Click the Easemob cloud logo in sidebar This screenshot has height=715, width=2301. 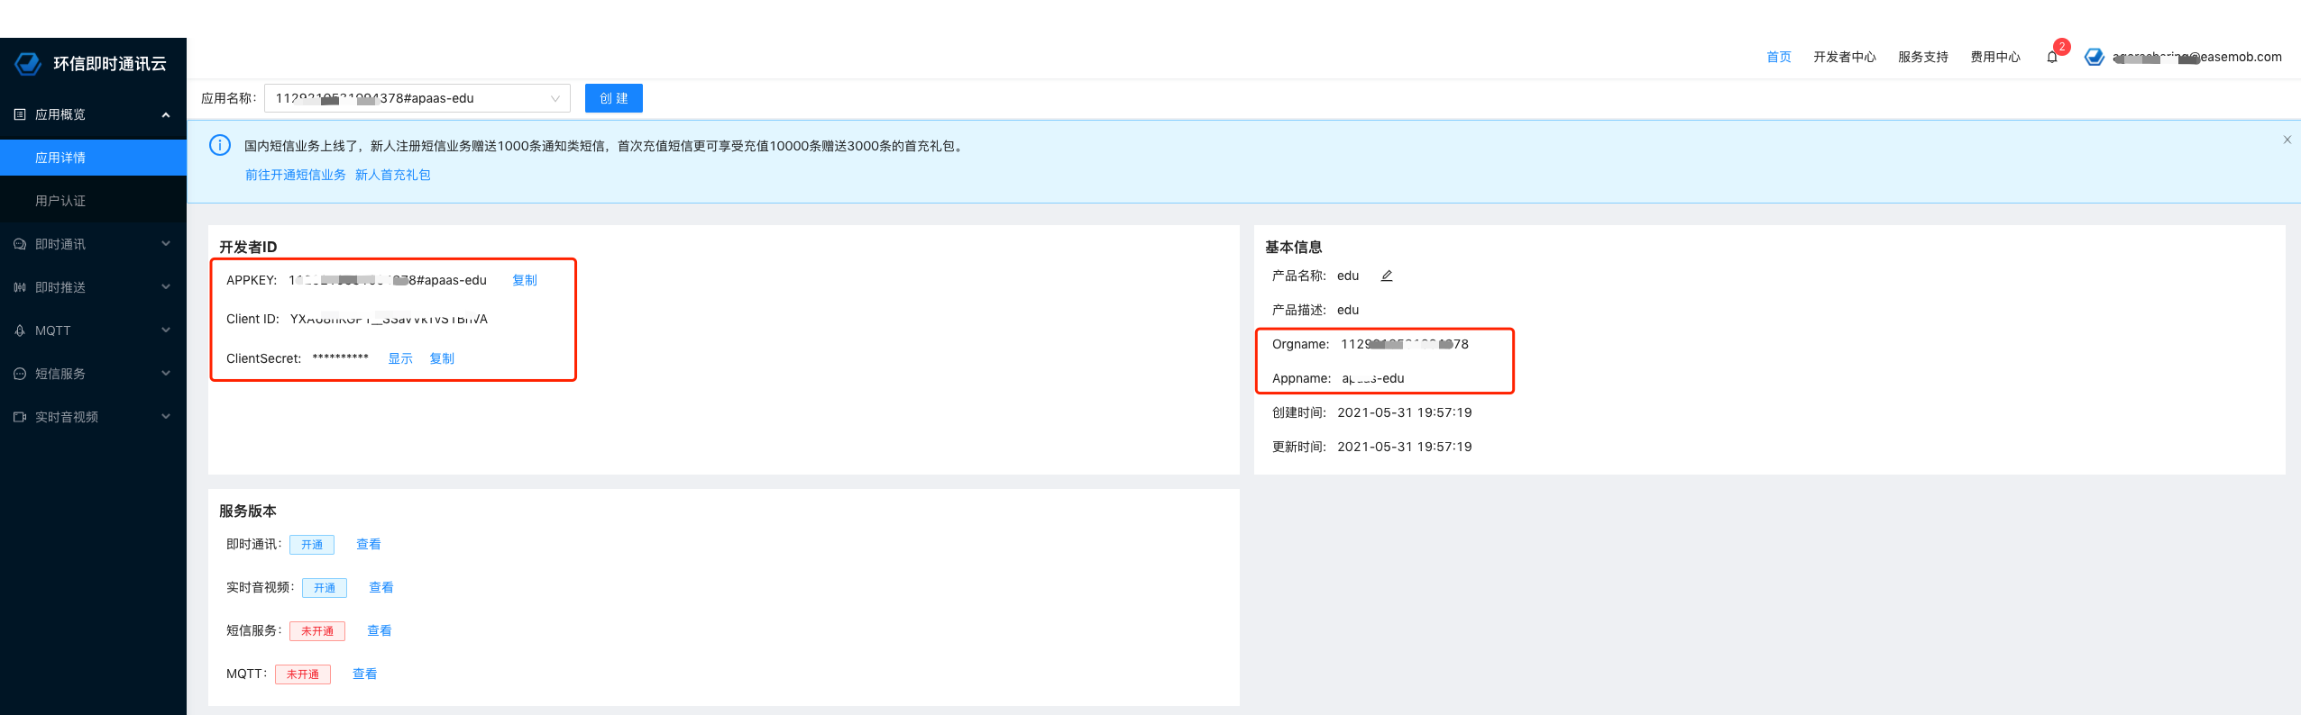pyautogui.click(x=28, y=63)
